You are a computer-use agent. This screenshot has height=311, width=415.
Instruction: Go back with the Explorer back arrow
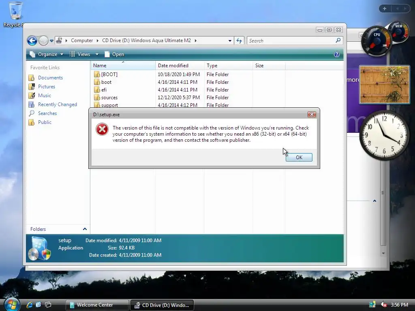[32, 41]
